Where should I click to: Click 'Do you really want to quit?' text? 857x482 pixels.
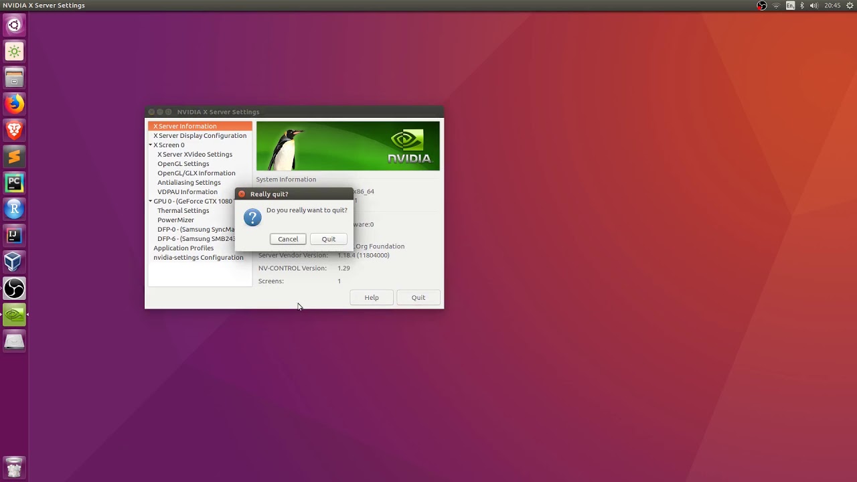307,210
